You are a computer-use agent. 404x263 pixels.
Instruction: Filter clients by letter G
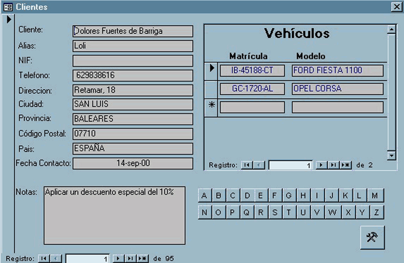pos(289,195)
